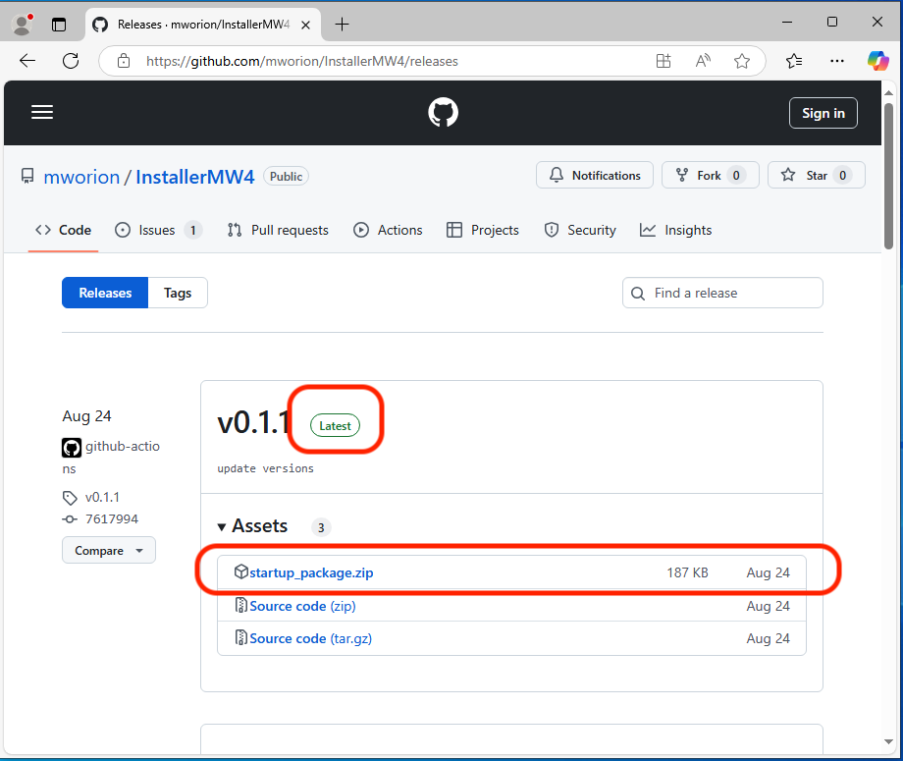Click the 'update versions' description text
This screenshot has height=761, width=903.
click(x=265, y=468)
